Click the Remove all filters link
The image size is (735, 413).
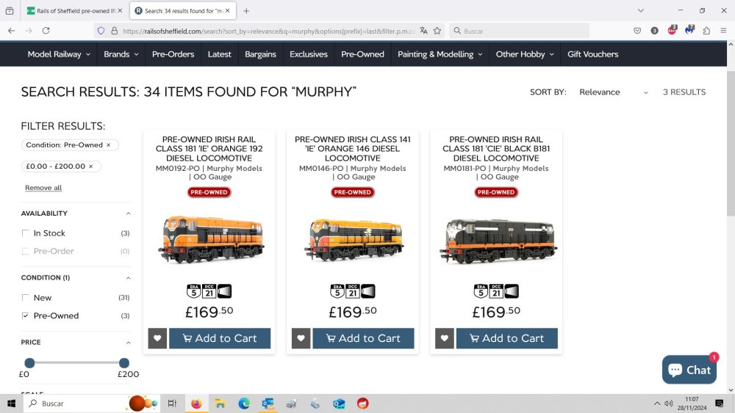click(x=43, y=188)
